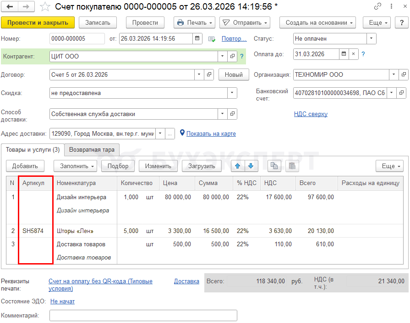Expand the Статус dropdown list
This screenshot has height=323, width=410.
click(371, 39)
